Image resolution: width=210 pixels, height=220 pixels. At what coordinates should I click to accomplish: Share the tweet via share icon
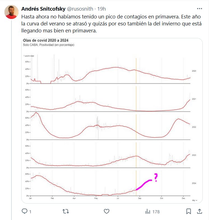199,211
